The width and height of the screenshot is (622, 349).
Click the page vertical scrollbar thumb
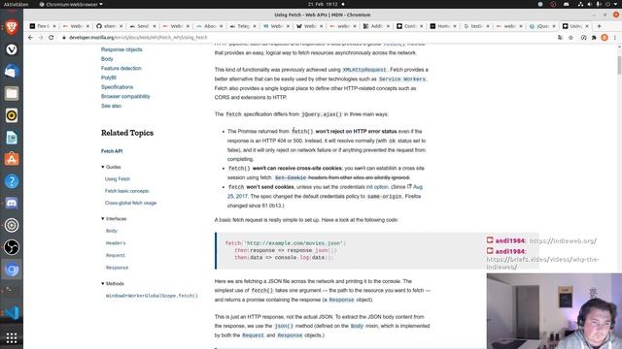tap(619, 65)
